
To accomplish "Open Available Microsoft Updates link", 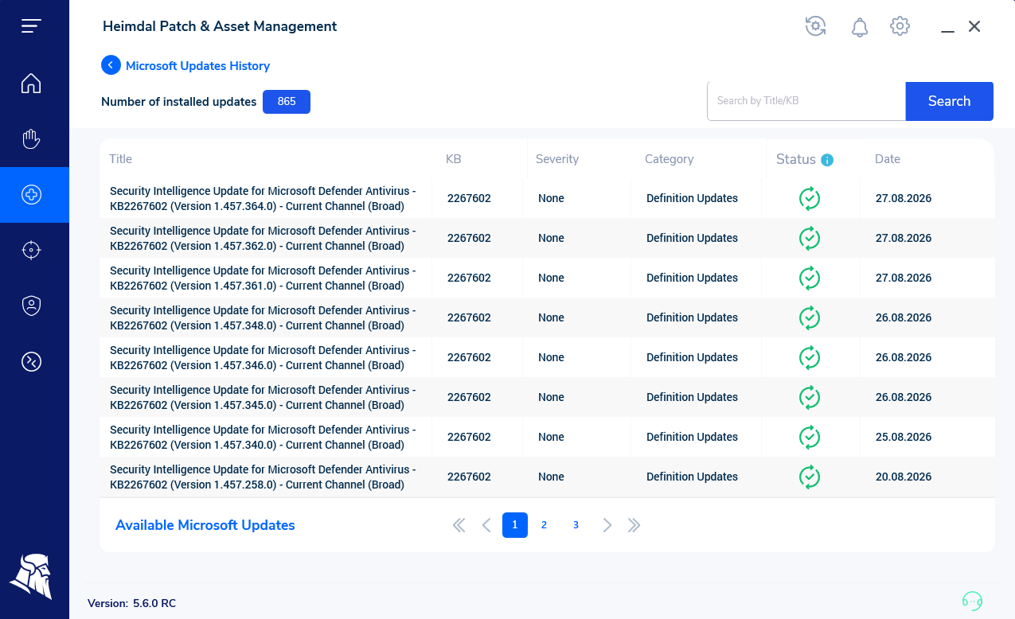I will 205,525.
